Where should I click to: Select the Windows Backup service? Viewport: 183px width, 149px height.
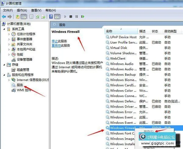(x=144, y=74)
